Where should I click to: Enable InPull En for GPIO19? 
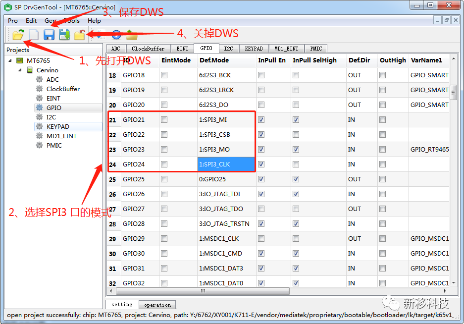pyautogui.click(x=261, y=90)
